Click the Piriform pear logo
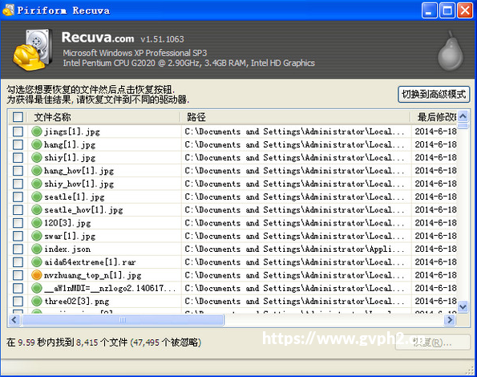 pos(451,51)
